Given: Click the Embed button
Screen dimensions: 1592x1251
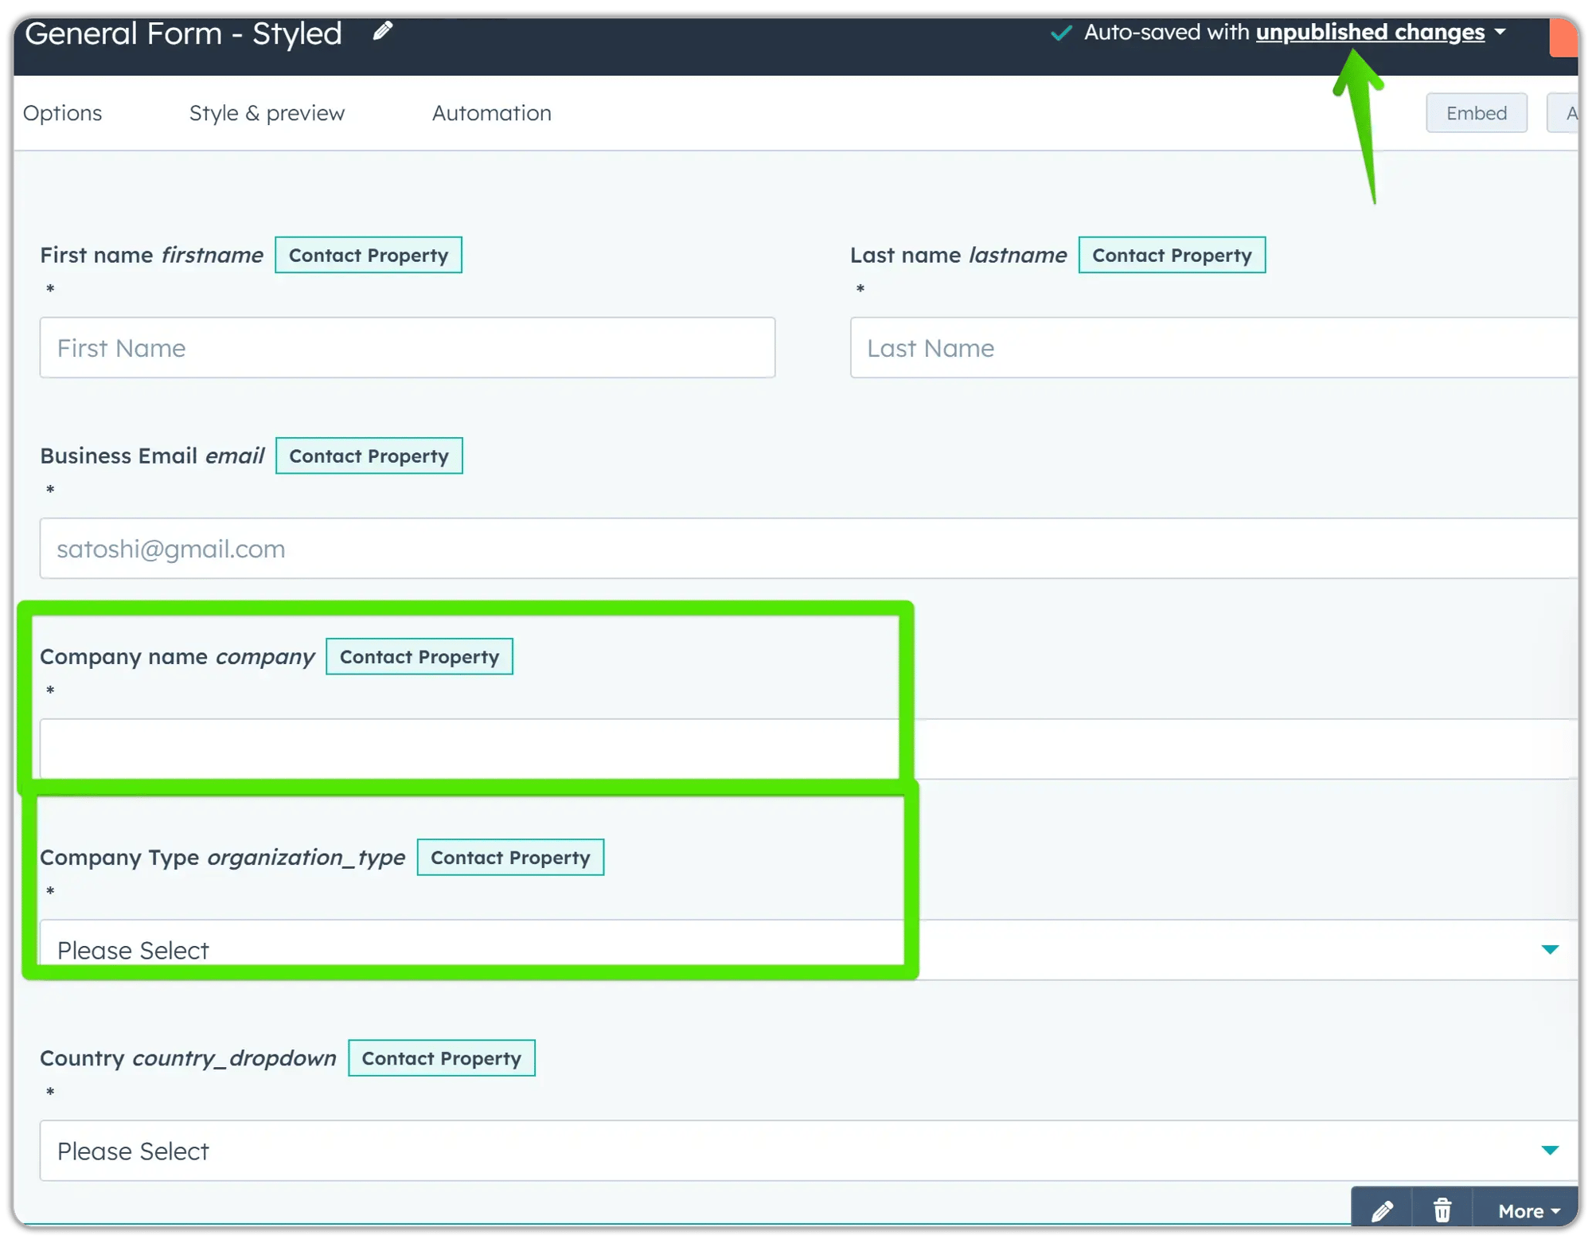Looking at the screenshot, I should 1476,112.
